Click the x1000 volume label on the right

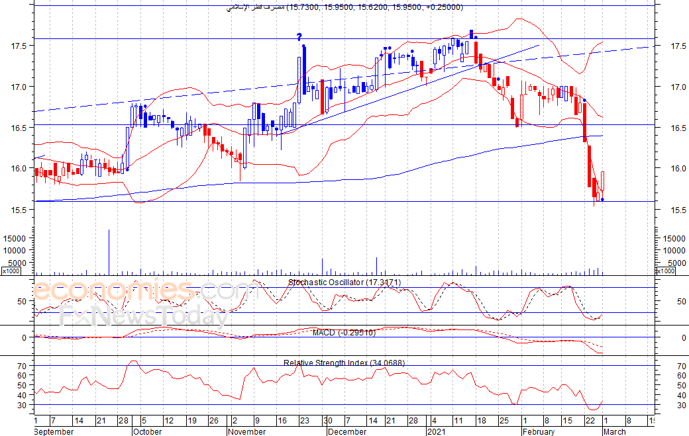coord(665,271)
